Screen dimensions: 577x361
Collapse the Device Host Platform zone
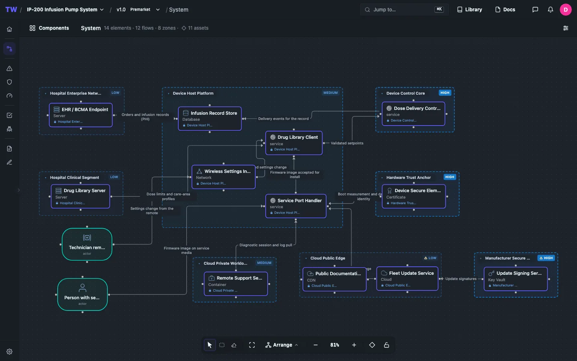tap(169, 93)
